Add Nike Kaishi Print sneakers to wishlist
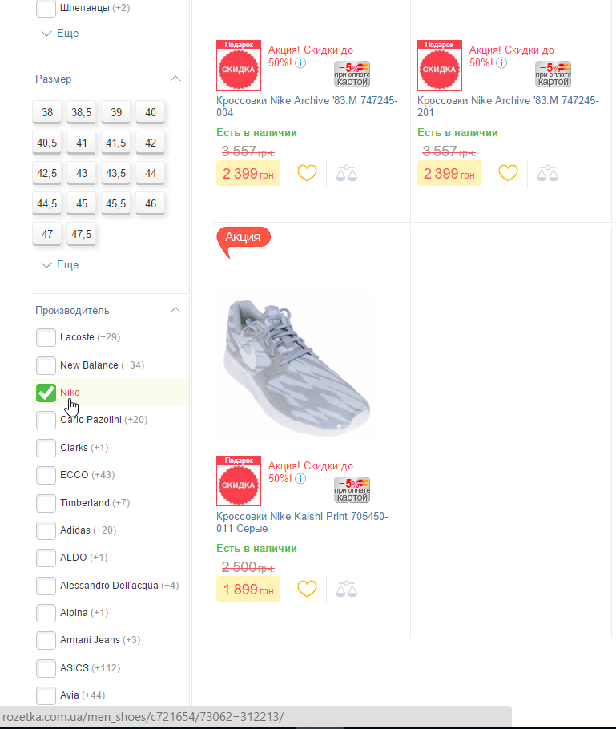 308,589
